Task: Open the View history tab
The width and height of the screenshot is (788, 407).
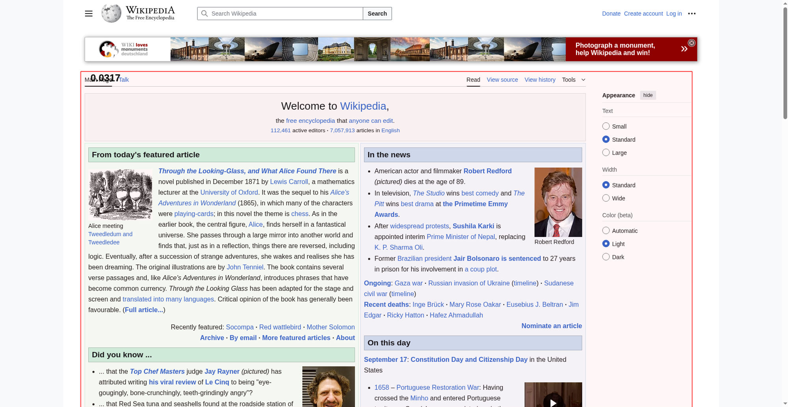Action: pyautogui.click(x=540, y=80)
